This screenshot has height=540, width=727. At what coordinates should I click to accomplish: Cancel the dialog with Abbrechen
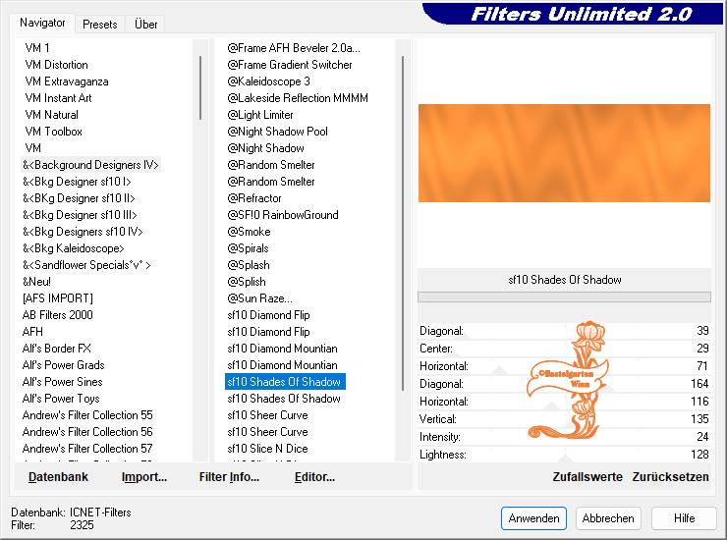tap(608, 518)
